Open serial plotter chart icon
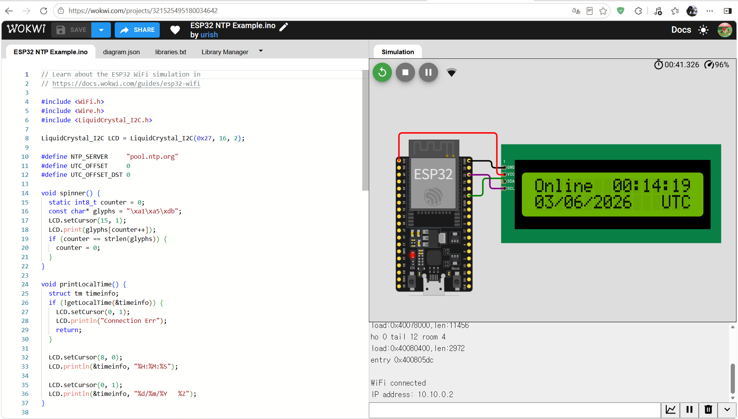This screenshot has height=419, width=738. point(671,409)
